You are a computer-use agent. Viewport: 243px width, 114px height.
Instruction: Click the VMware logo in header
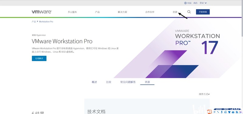point(42,12)
